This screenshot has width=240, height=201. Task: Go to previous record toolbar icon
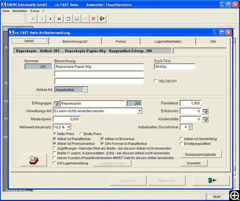point(42,19)
